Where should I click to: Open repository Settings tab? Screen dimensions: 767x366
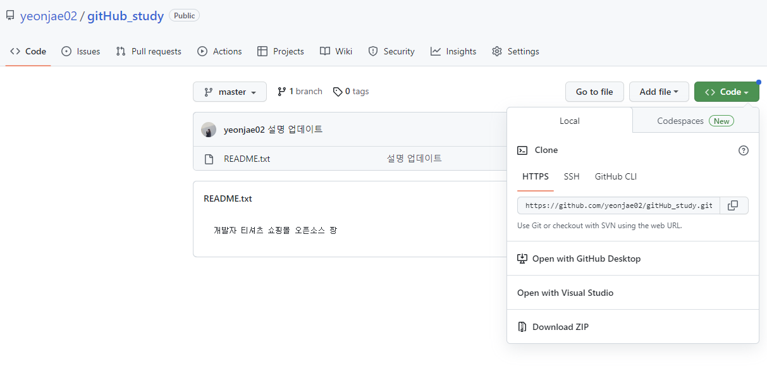point(515,51)
